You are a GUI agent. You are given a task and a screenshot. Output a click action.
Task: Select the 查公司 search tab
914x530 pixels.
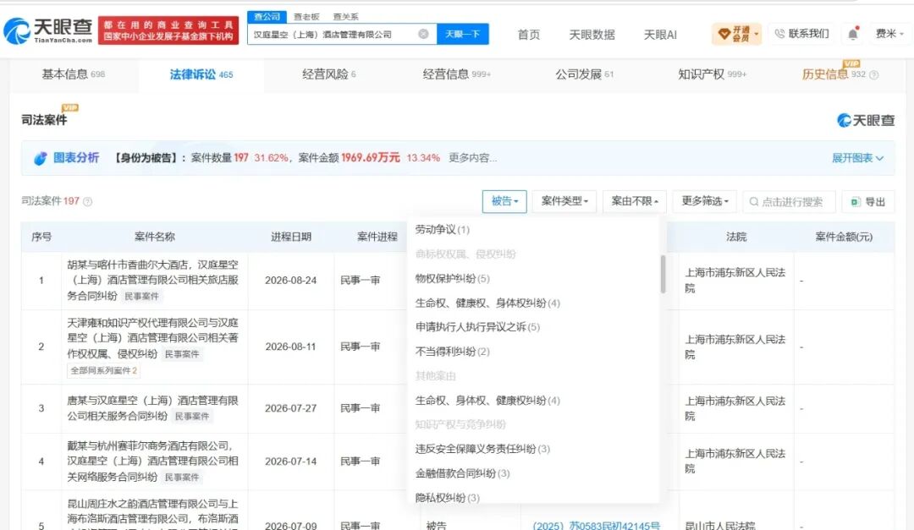[267, 16]
